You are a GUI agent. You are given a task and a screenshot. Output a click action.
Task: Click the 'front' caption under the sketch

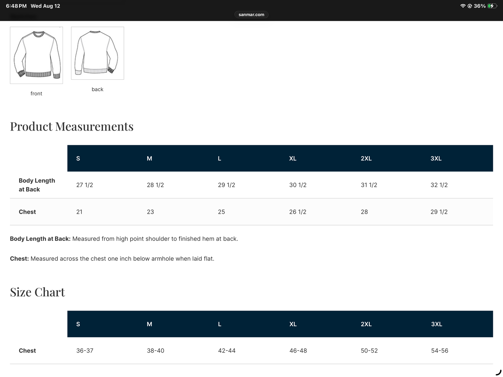(36, 94)
